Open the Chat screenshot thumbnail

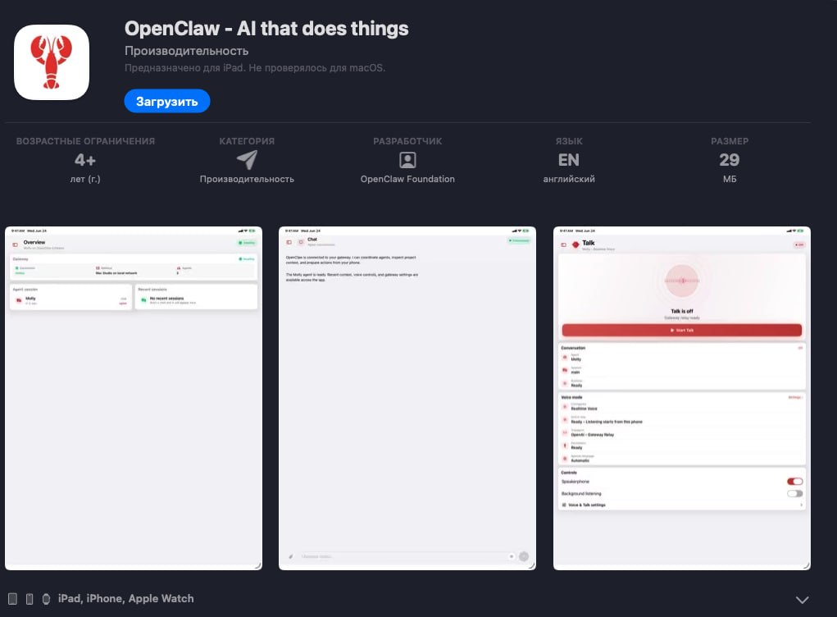coord(407,398)
